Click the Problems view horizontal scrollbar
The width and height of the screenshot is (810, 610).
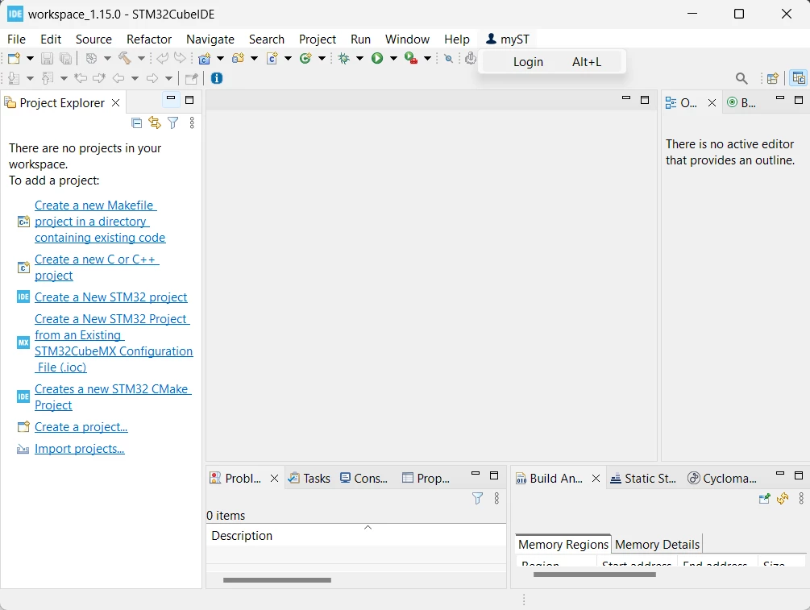pyautogui.click(x=277, y=580)
